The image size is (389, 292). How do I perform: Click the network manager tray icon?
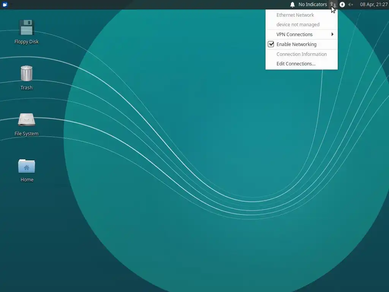pyautogui.click(x=333, y=5)
